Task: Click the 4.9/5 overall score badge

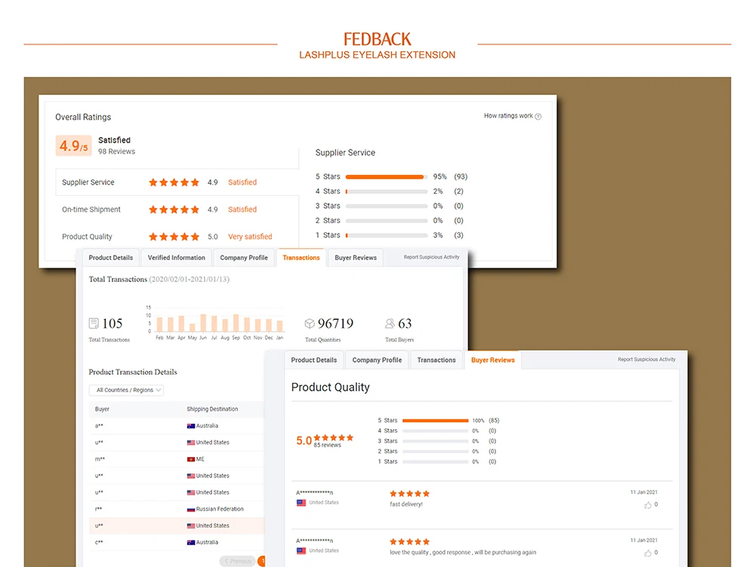Action: pyautogui.click(x=74, y=146)
